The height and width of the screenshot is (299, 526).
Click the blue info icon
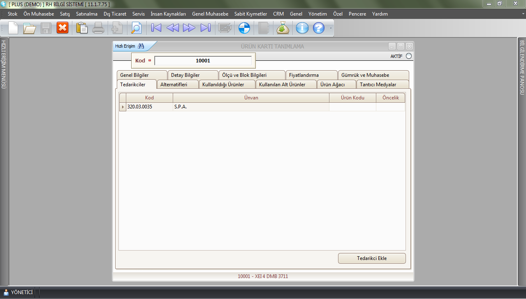(302, 28)
